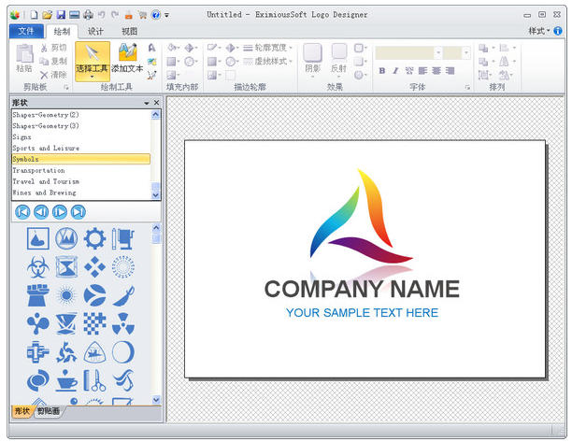The image size is (572, 442).
Task: Click the 粘贴 paste button
Action: coord(24,58)
